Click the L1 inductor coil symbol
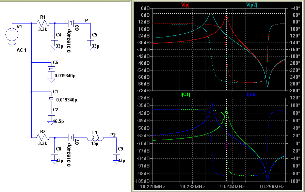 click(x=94, y=138)
